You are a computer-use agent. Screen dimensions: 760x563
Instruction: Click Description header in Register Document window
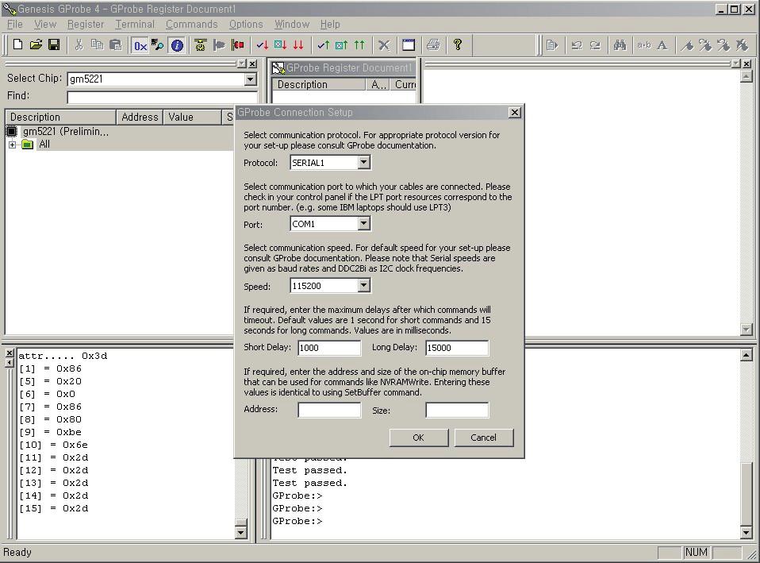(318, 84)
